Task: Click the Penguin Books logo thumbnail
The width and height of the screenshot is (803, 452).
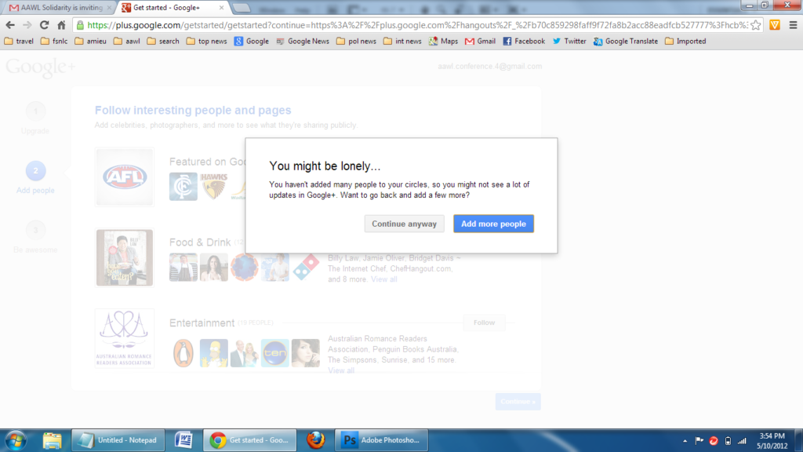Action: coord(183,353)
